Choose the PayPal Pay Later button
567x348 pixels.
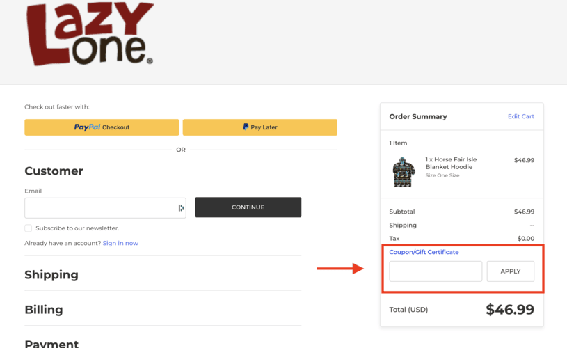tap(259, 127)
